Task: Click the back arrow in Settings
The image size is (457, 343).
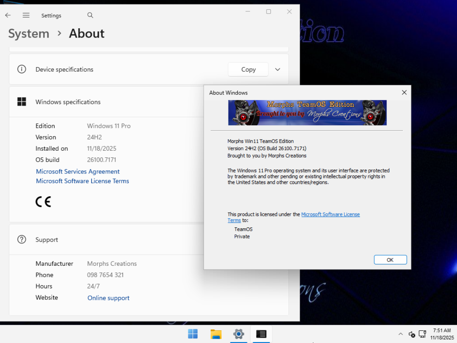Action: point(8,15)
